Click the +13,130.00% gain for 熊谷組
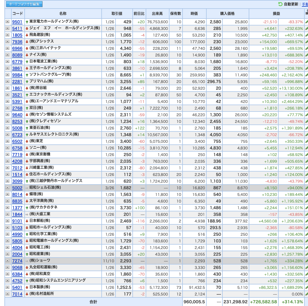 click(291, 88)
